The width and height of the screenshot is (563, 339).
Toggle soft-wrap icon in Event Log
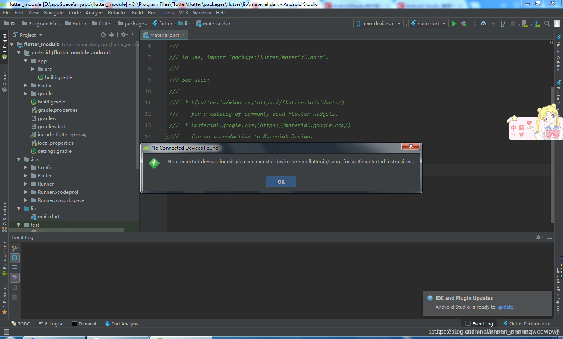14,268
